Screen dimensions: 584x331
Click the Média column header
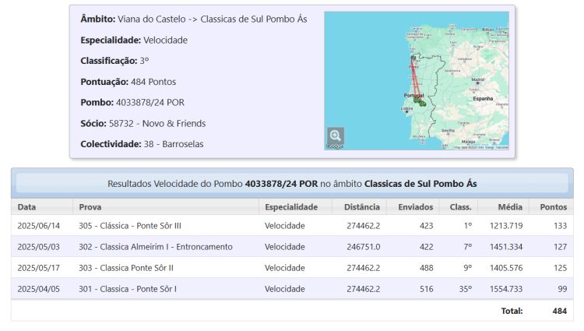pyautogui.click(x=510, y=207)
